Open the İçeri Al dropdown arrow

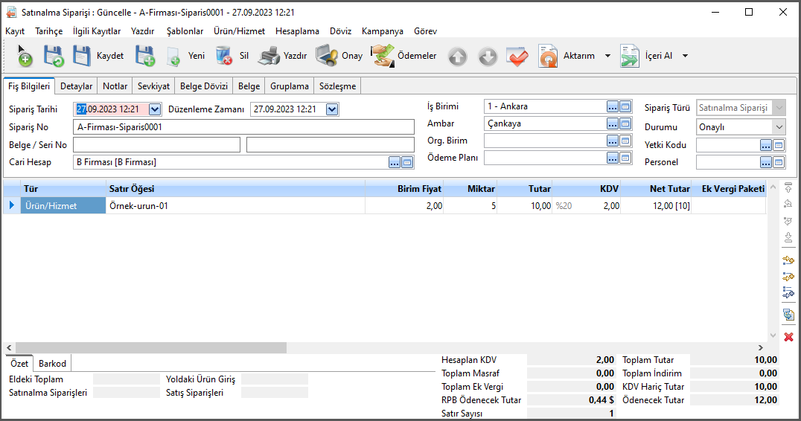685,56
